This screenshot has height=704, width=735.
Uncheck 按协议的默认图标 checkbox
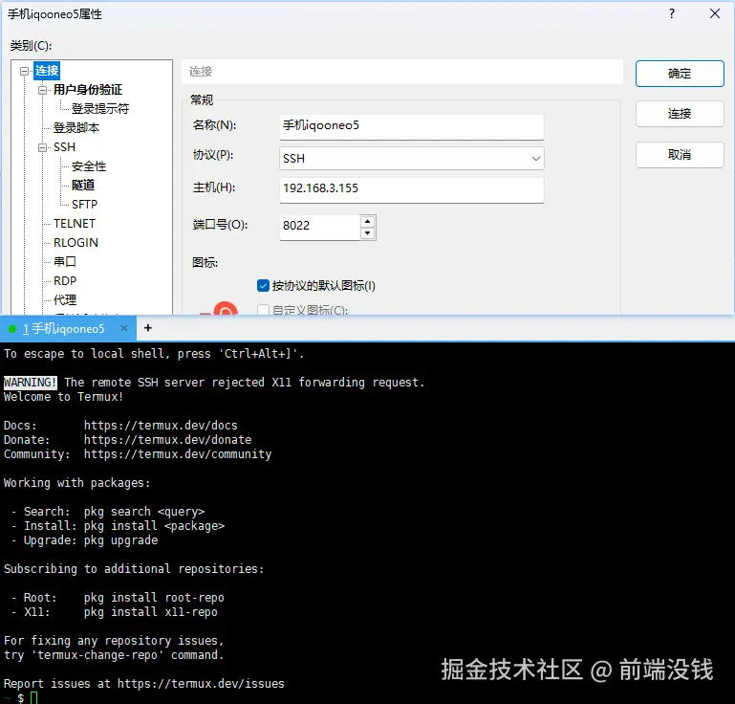[x=264, y=285]
